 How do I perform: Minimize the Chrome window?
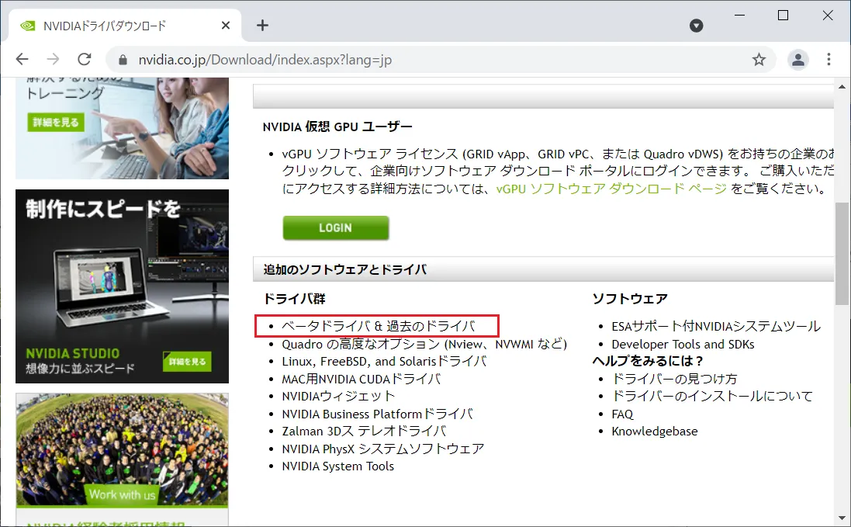[x=739, y=16]
